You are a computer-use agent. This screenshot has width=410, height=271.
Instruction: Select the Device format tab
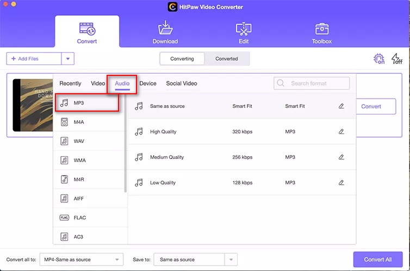(x=148, y=83)
